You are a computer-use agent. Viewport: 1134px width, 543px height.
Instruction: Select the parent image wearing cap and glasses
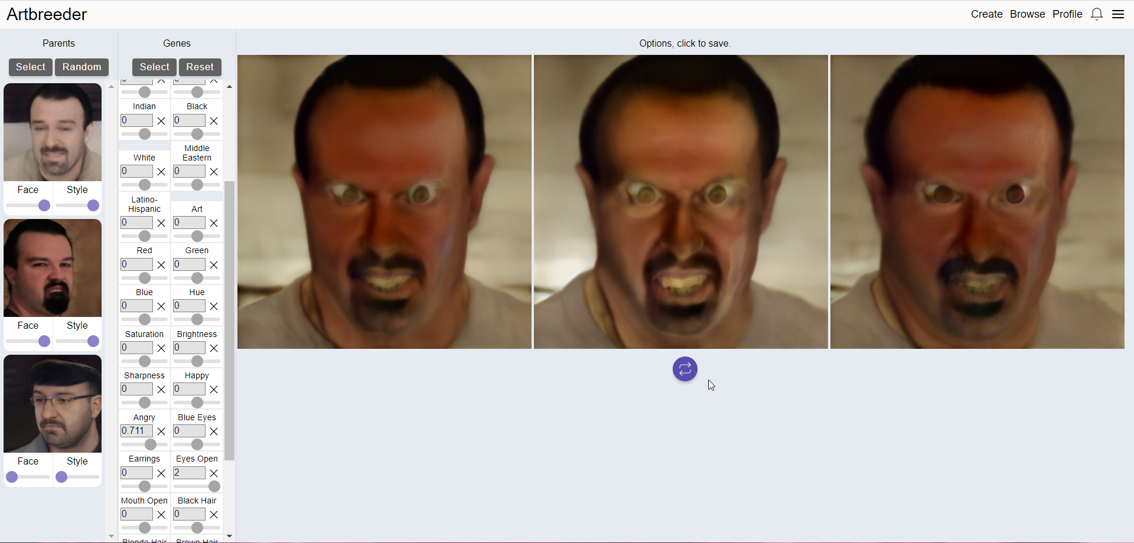(x=53, y=404)
